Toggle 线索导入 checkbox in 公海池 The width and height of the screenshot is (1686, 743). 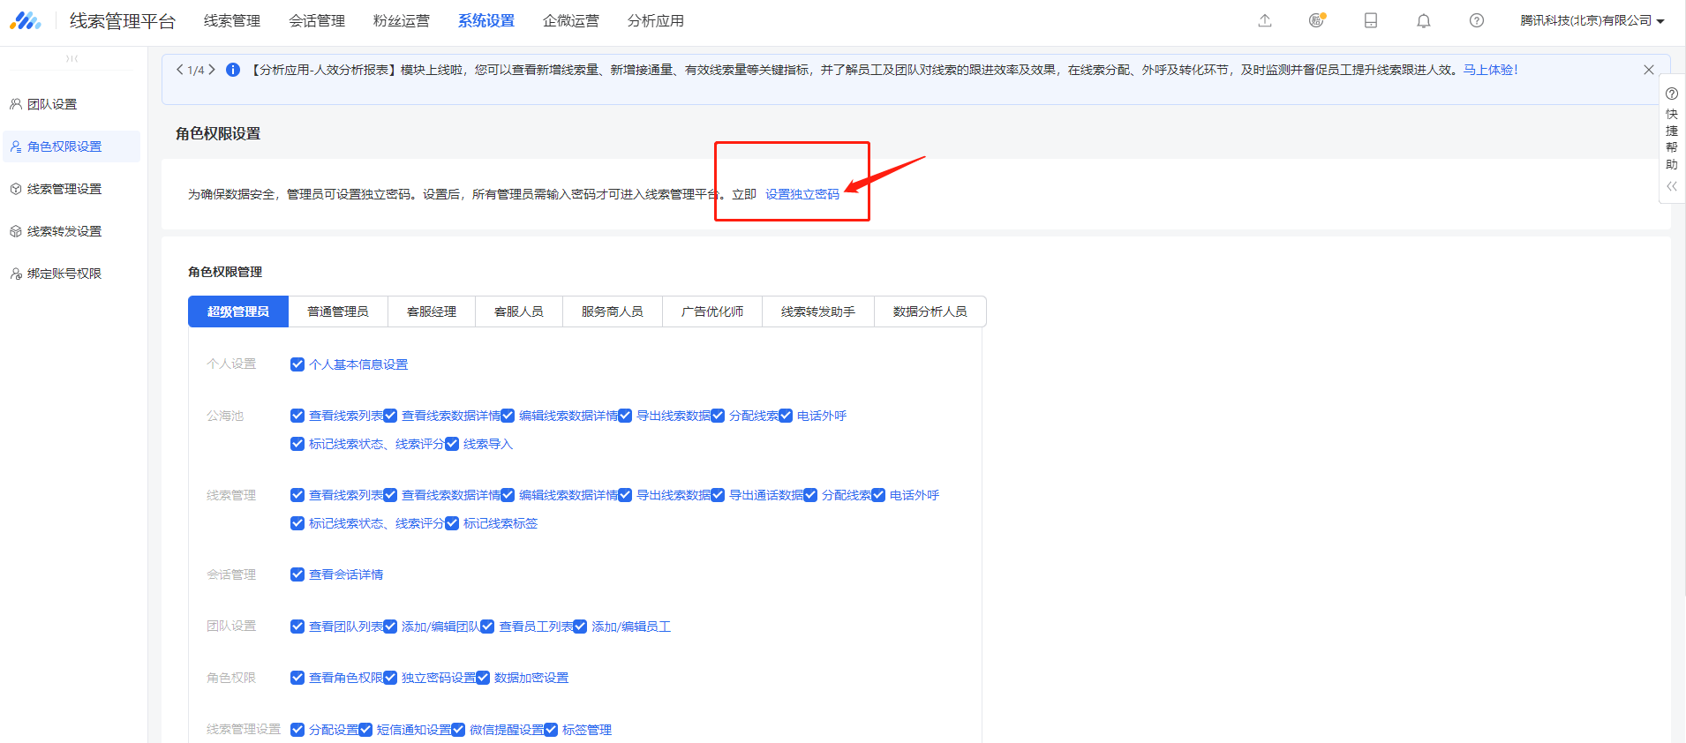[452, 444]
